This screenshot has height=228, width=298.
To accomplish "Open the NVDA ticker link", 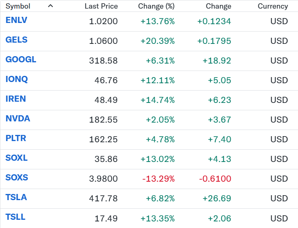I will tap(18, 119).
